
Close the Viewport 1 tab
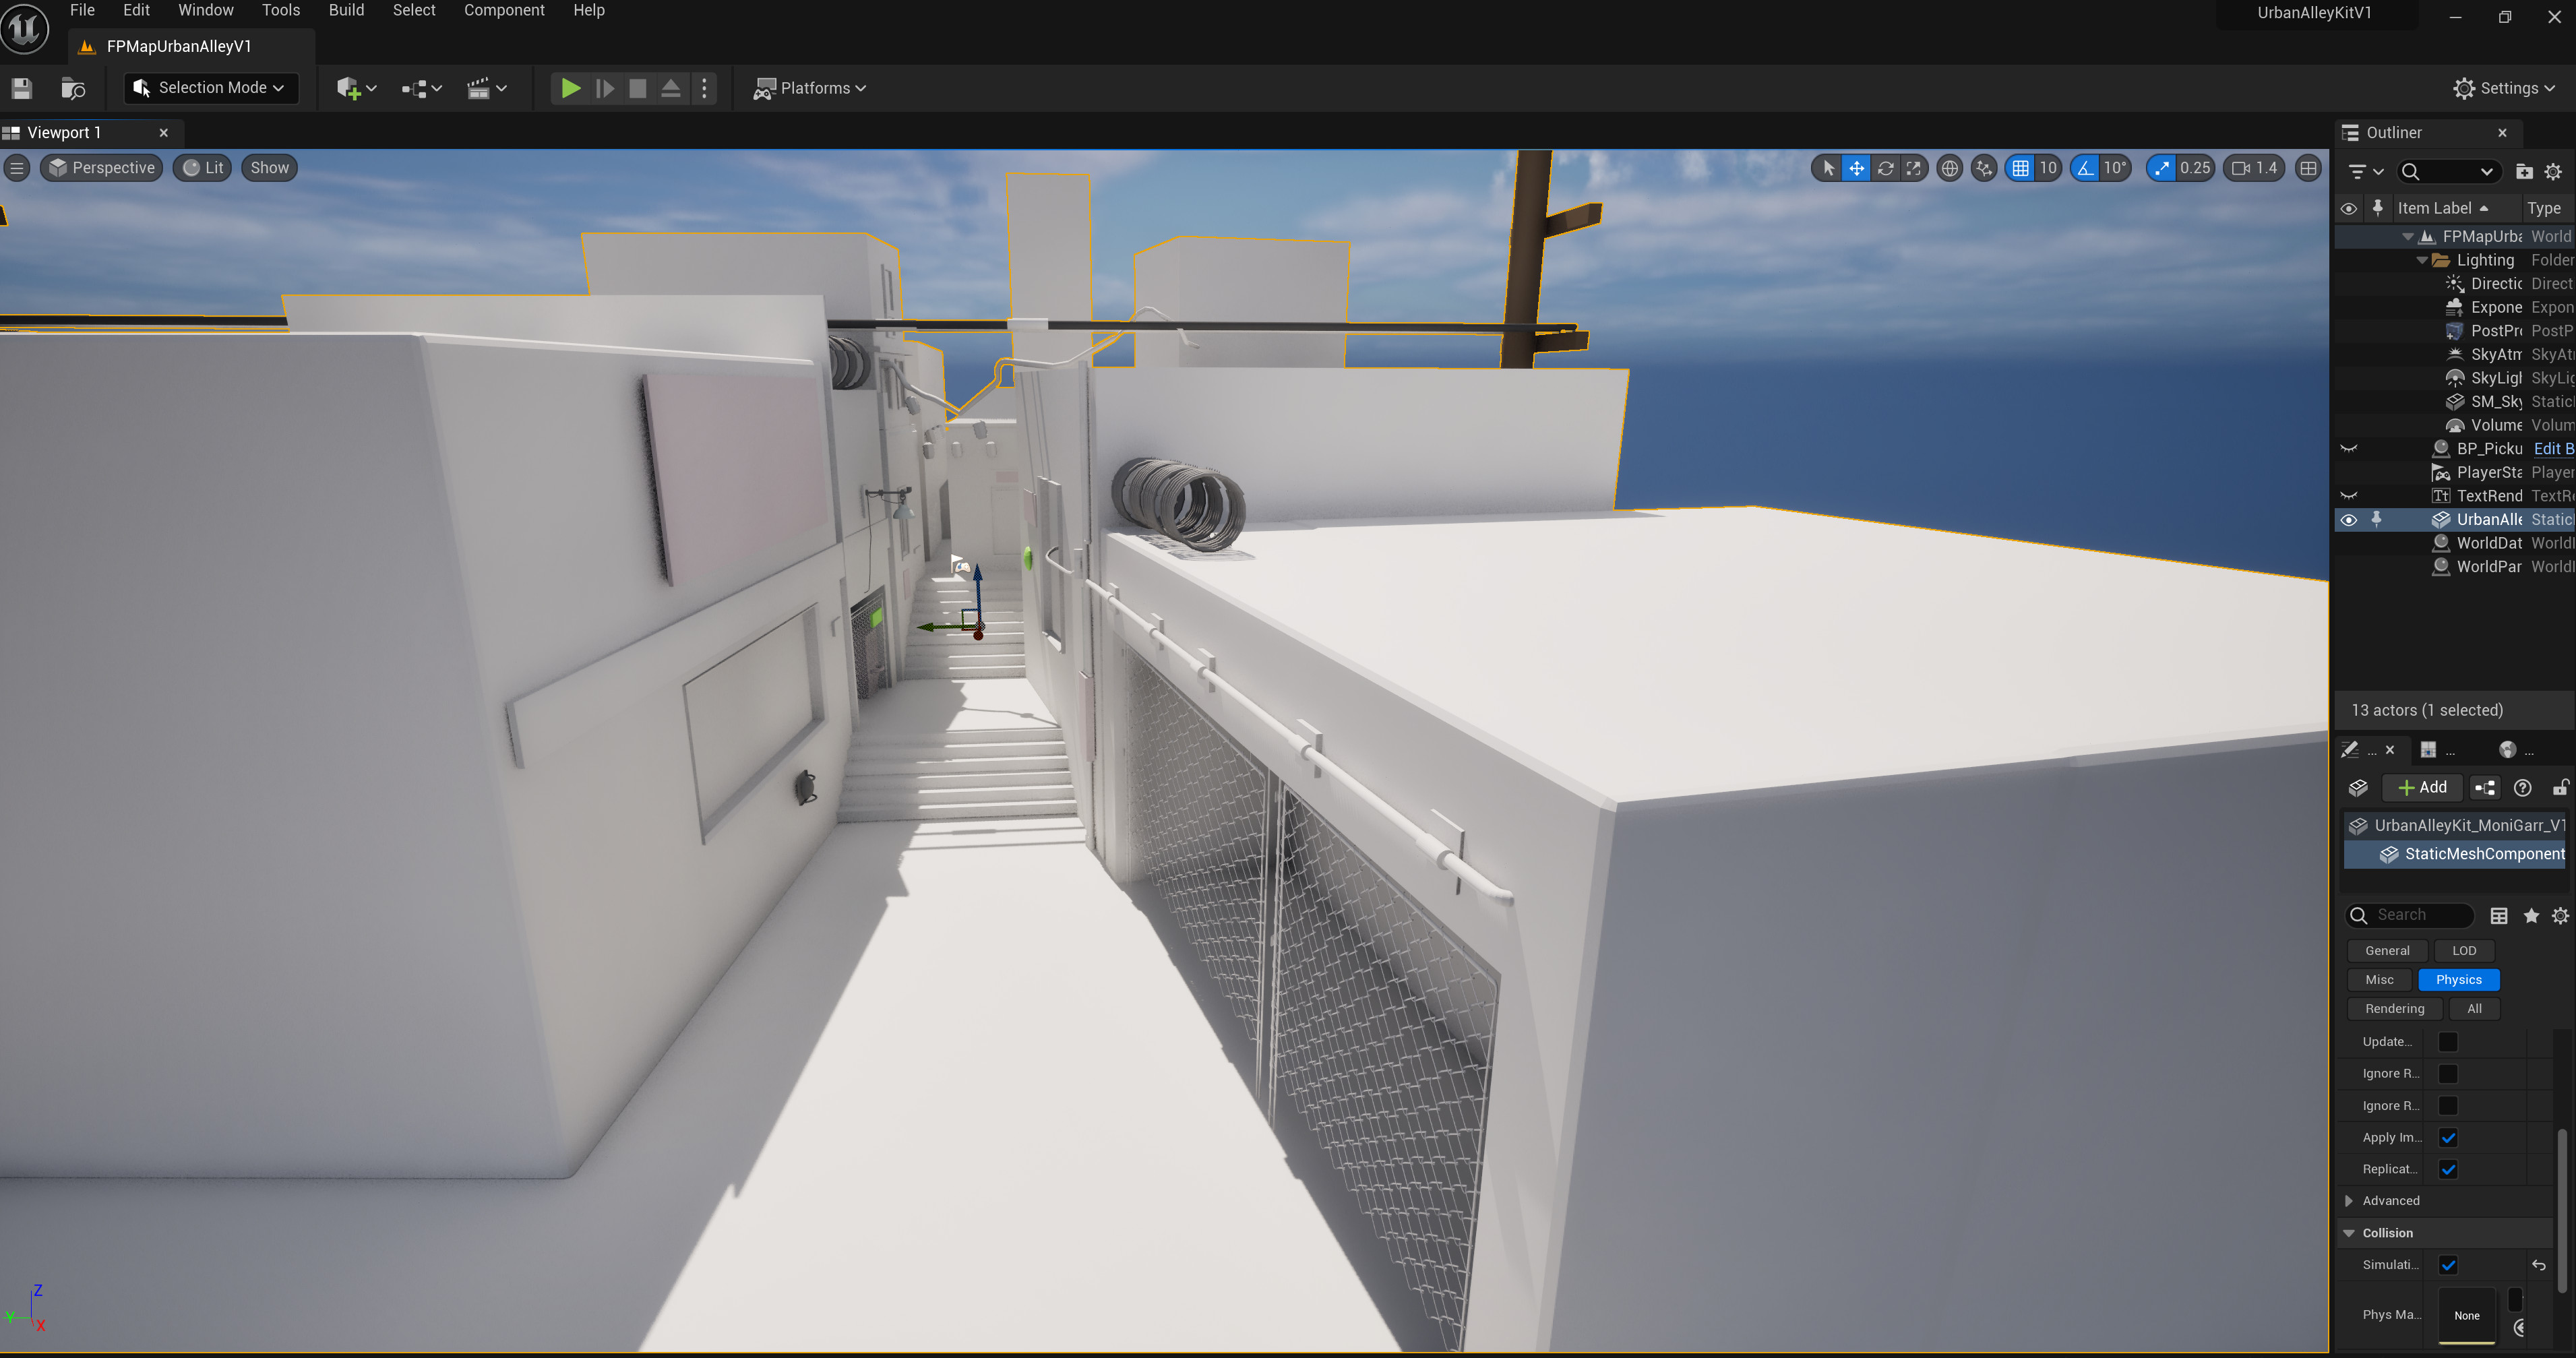pyautogui.click(x=164, y=133)
